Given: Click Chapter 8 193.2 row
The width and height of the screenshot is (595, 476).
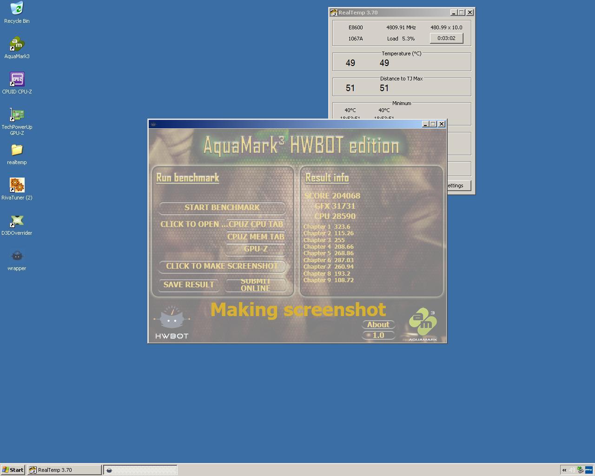Looking at the screenshot, I should (327, 274).
